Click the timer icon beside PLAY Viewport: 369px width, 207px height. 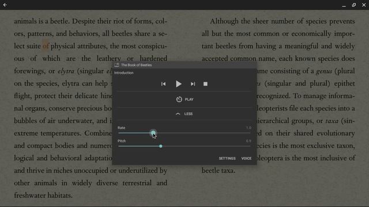click(x=179, y=99)
